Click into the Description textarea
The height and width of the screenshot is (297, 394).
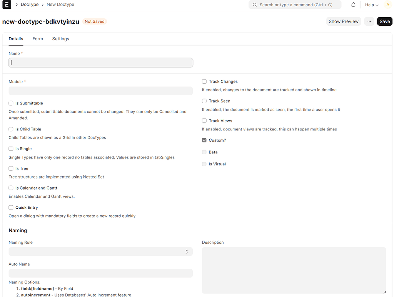294,271
